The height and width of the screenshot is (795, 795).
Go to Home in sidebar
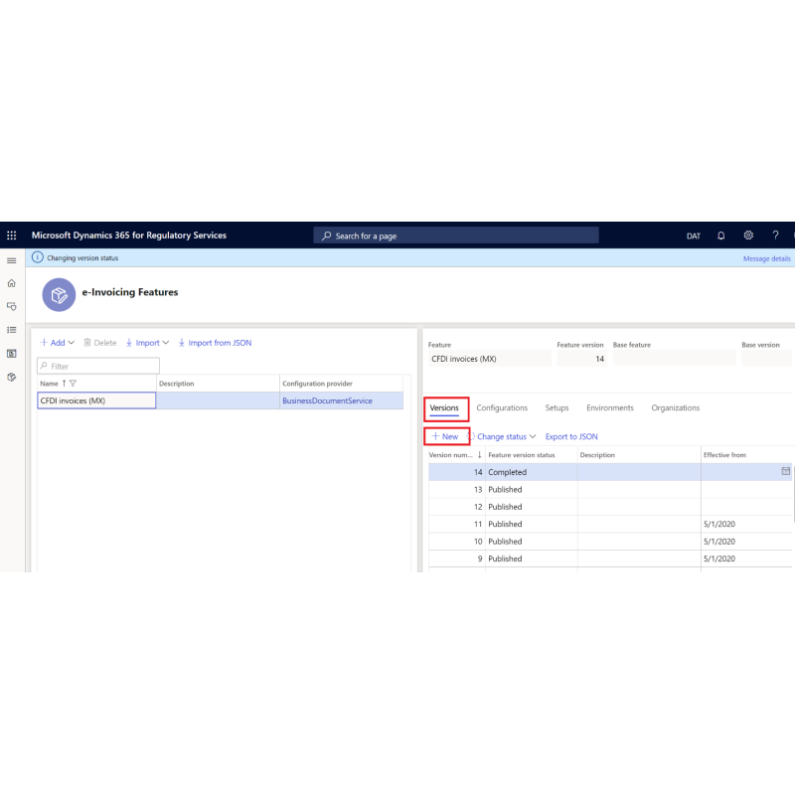(x=12, y=283)
